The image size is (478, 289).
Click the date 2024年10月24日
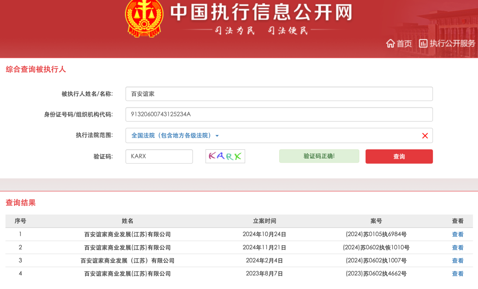click(264, 234)
